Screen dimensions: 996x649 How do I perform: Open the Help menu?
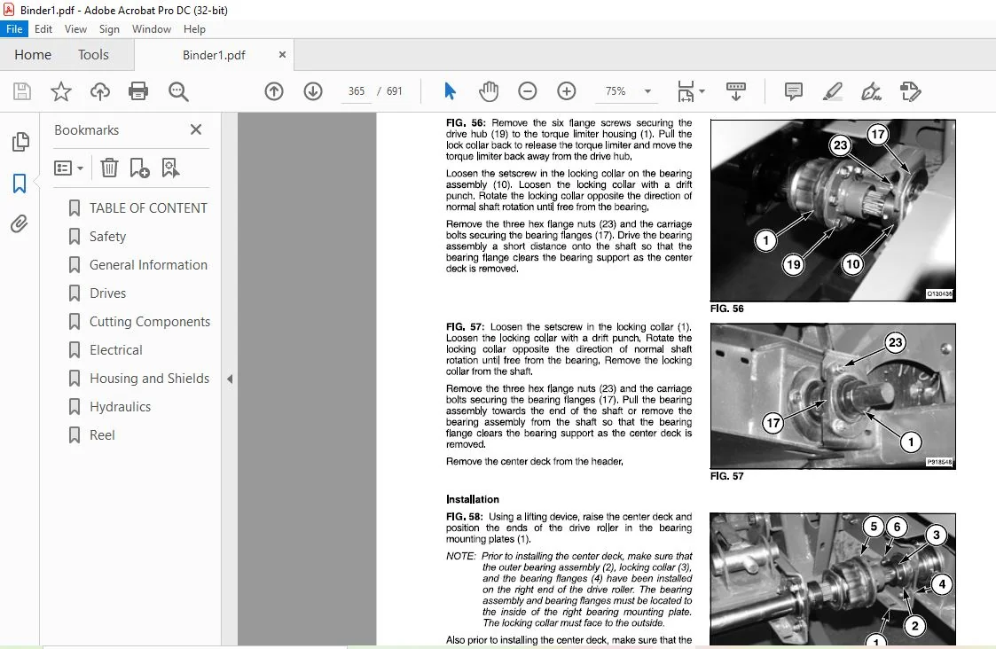pos(194,29)
